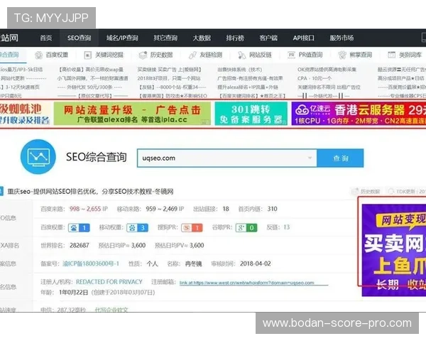The width and height of the screenshot is (426, 341).
Task: Click the 历史数据 stack icon in sub-navigation
Action: pos(143,55)
